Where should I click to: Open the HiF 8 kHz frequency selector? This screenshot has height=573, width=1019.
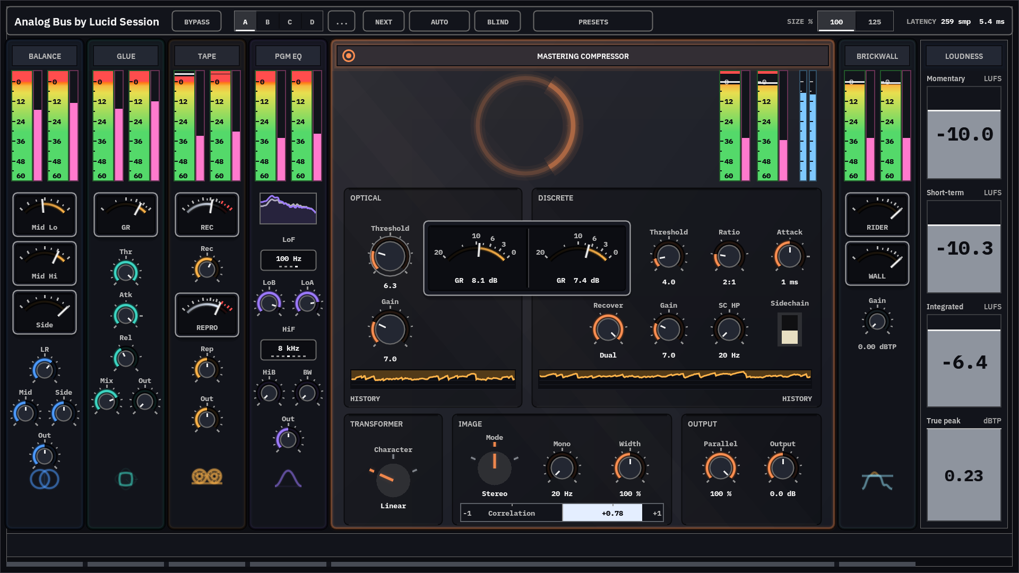[288, 350]
